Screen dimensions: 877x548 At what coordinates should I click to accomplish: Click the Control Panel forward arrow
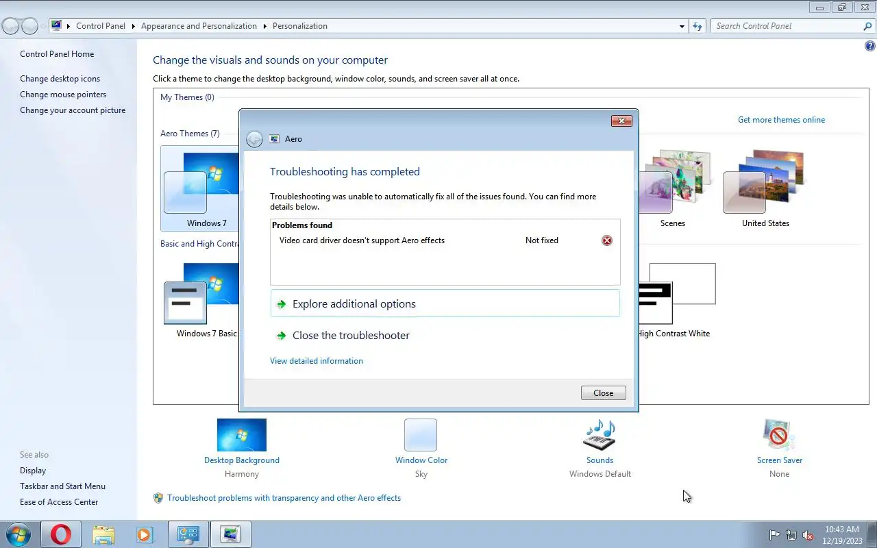point(29,26)
